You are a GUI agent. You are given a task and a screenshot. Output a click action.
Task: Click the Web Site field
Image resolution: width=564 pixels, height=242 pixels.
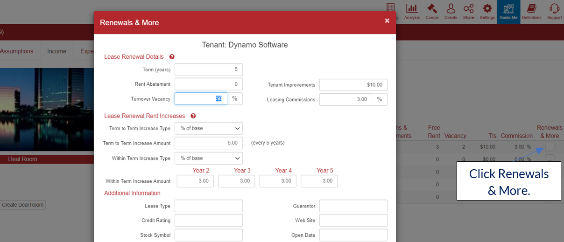[353, 220]
